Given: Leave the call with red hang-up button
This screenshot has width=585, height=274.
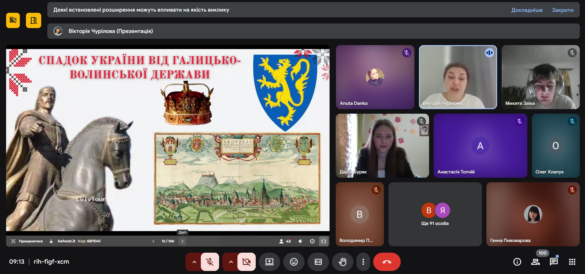Looking at the screenshot, I should click(387, 262).
